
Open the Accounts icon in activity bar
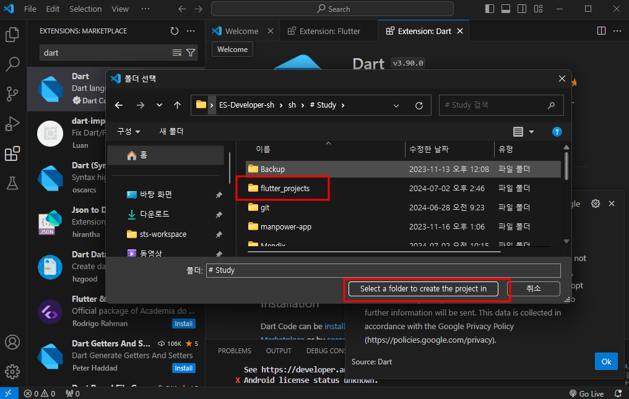[12, 343]
